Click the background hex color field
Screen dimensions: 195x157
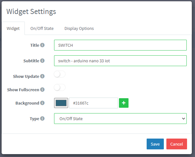[93, 103]
